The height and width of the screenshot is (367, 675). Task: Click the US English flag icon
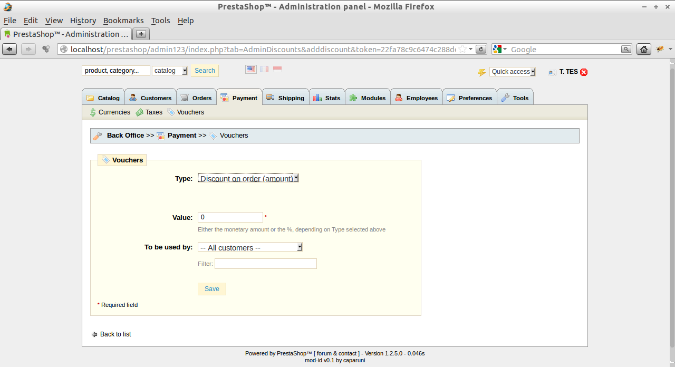[x=250, y=69]
